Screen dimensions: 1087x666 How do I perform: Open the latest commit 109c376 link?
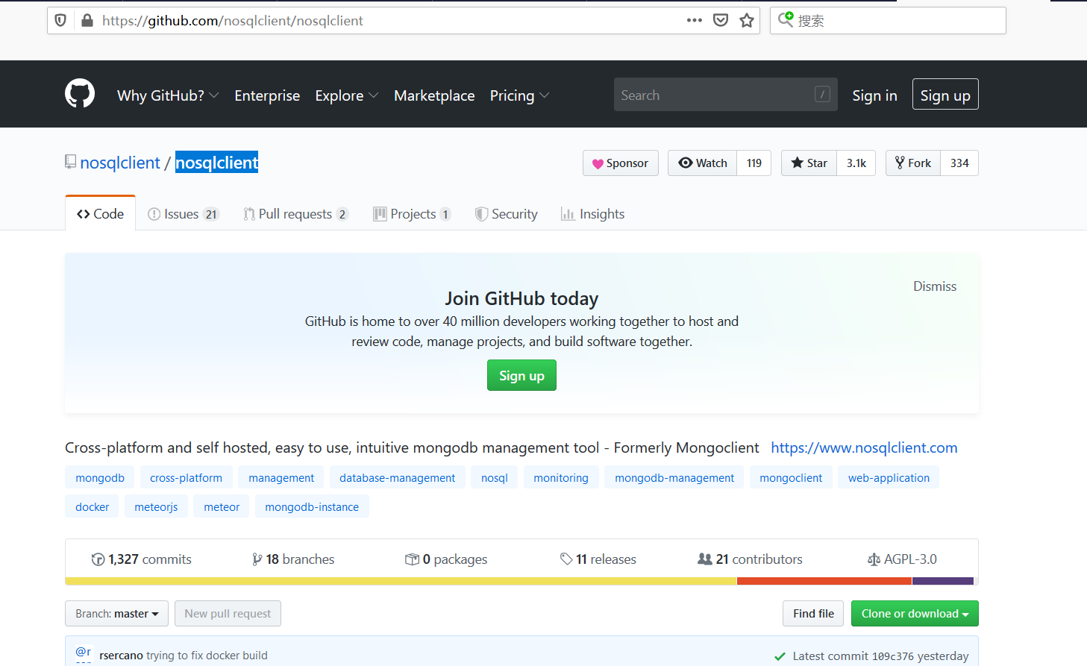pyautogui.click(x=892, y=656)
